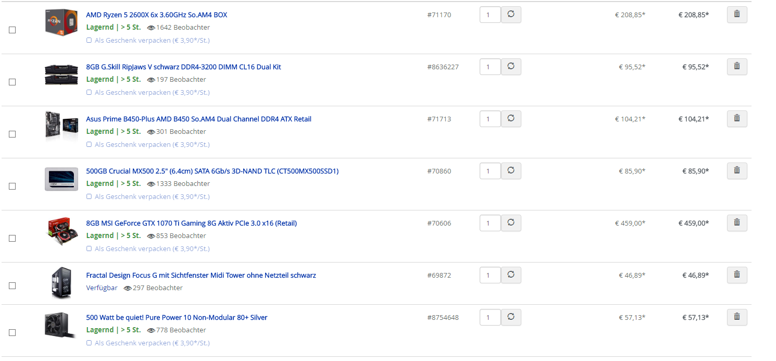776x361 pixels.
Task: Remove the G.Skill RipJaws RAM using its trash icon
Action: click(x=736, y=67)
